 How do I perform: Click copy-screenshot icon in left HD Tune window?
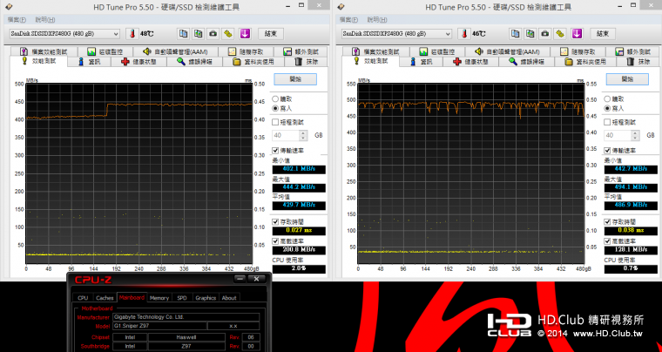pyautogui.click(x=198, y=34)
